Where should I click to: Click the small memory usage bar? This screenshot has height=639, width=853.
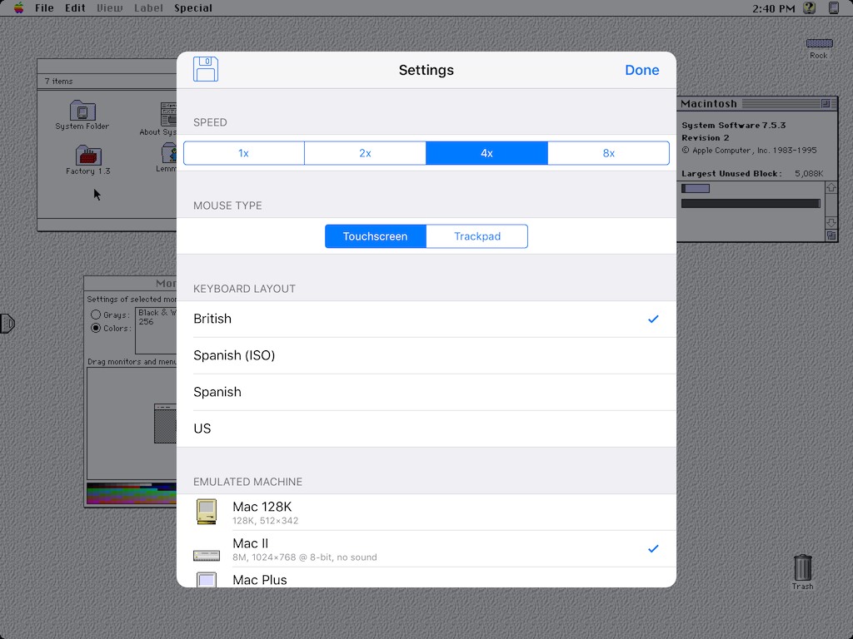(x=696, y=189)
